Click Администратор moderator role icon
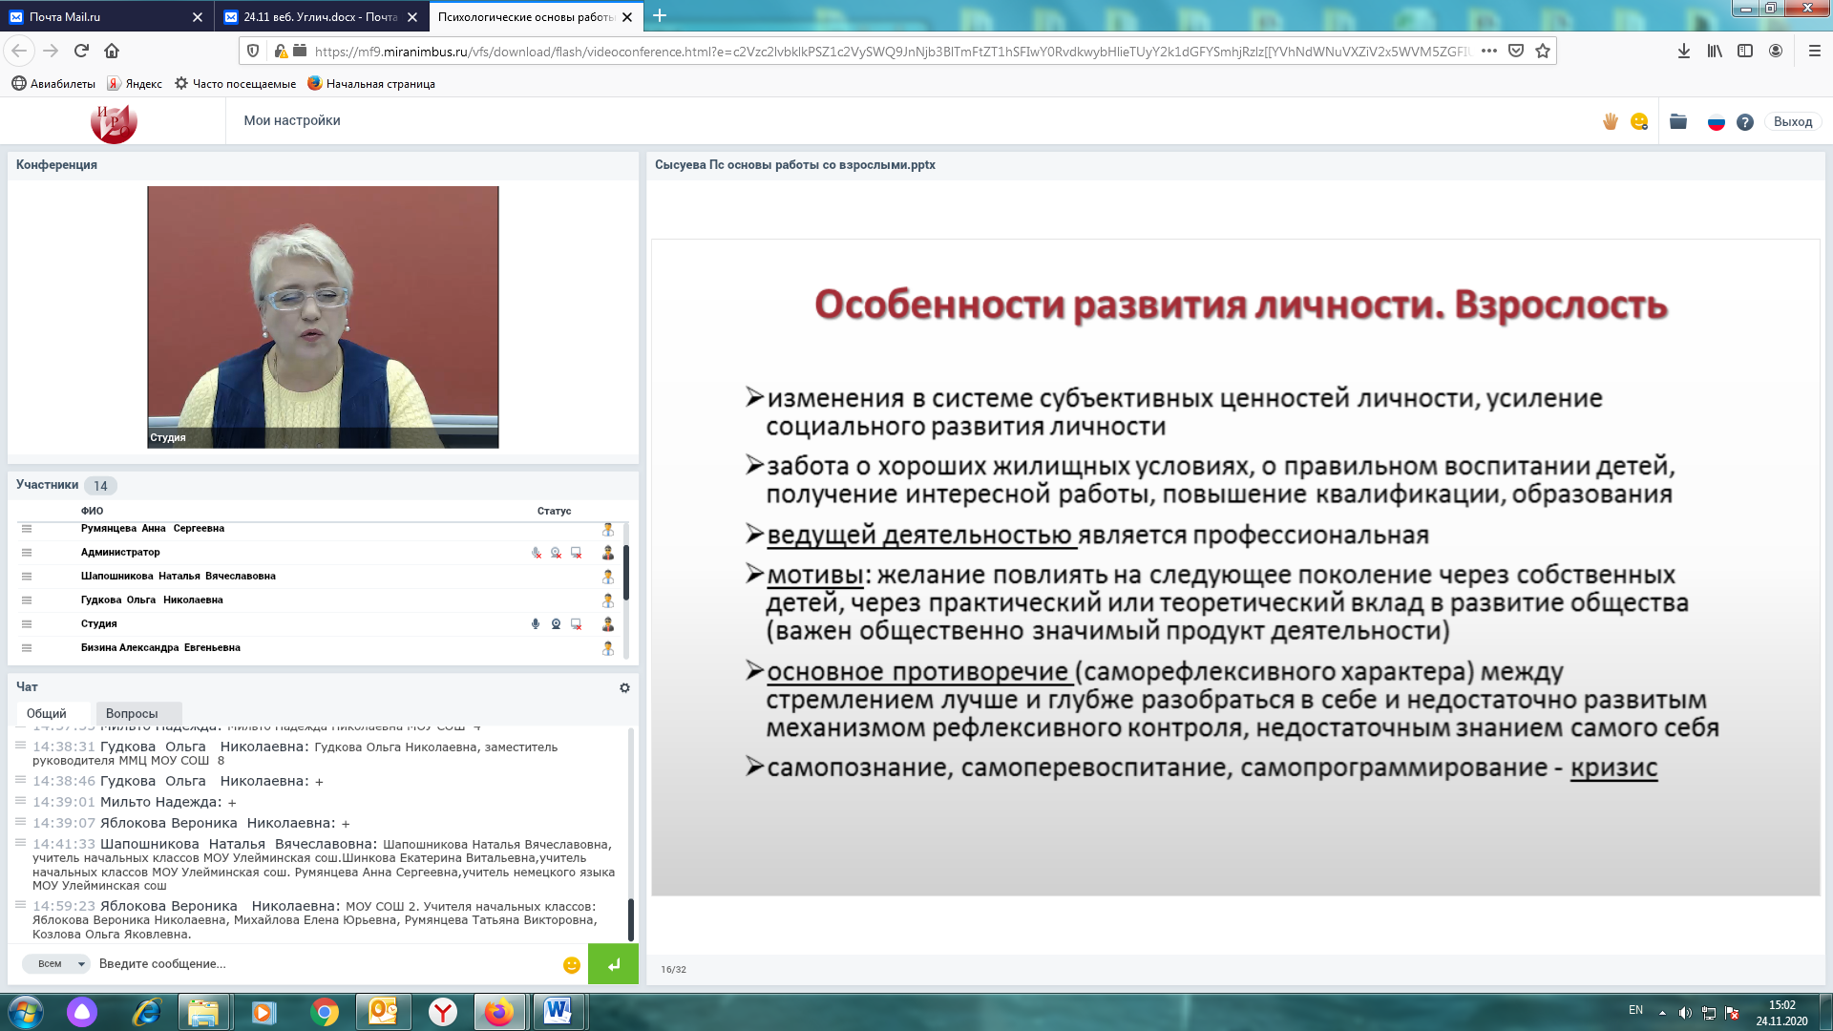Viewport: 1833px width, 1031px height. coord(608,553)
